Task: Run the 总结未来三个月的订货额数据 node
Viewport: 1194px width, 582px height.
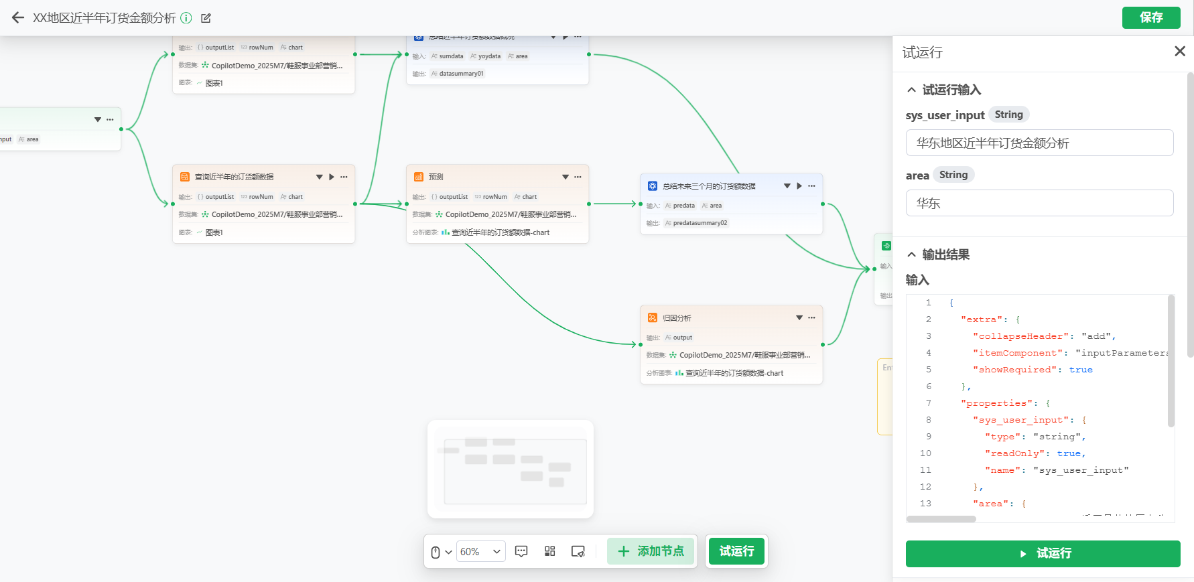Action: 799,186
